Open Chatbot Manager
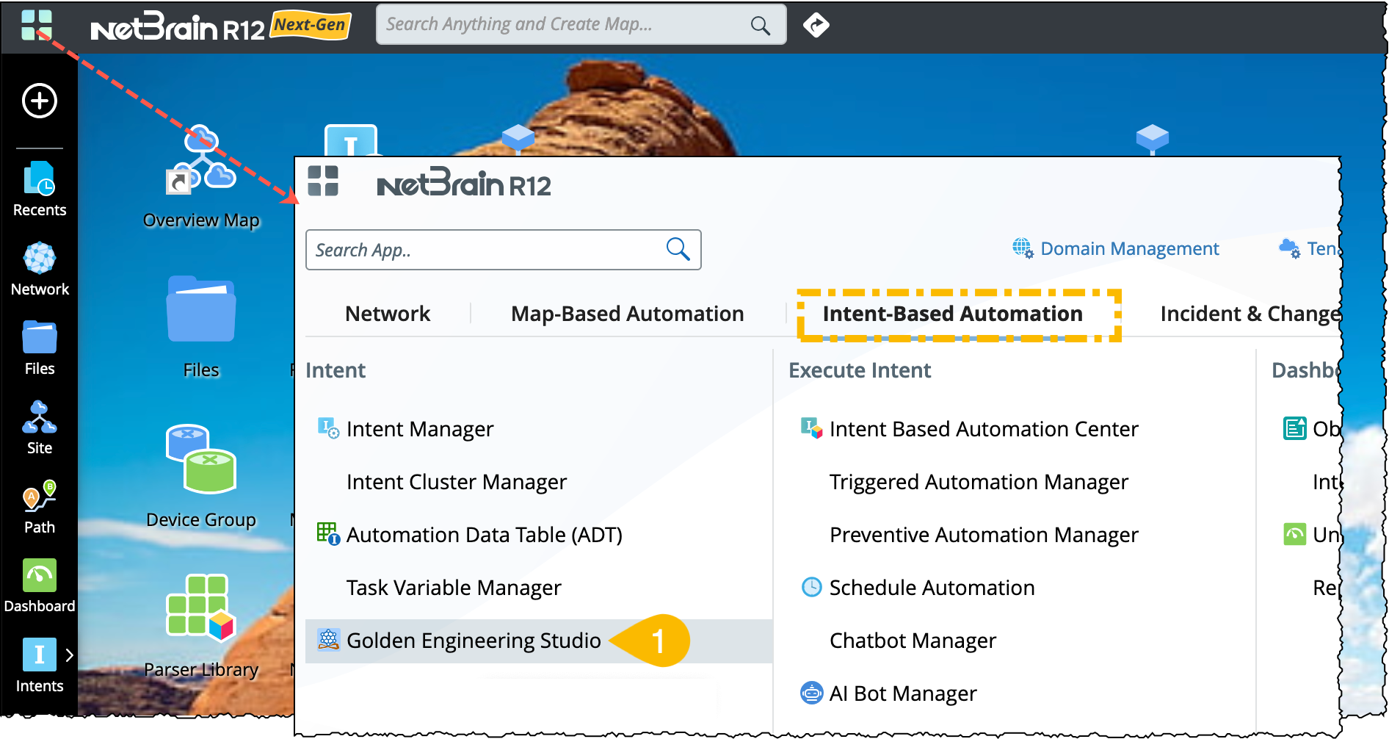The height and width of the screenshot is (739, 1389). [913, 641]
